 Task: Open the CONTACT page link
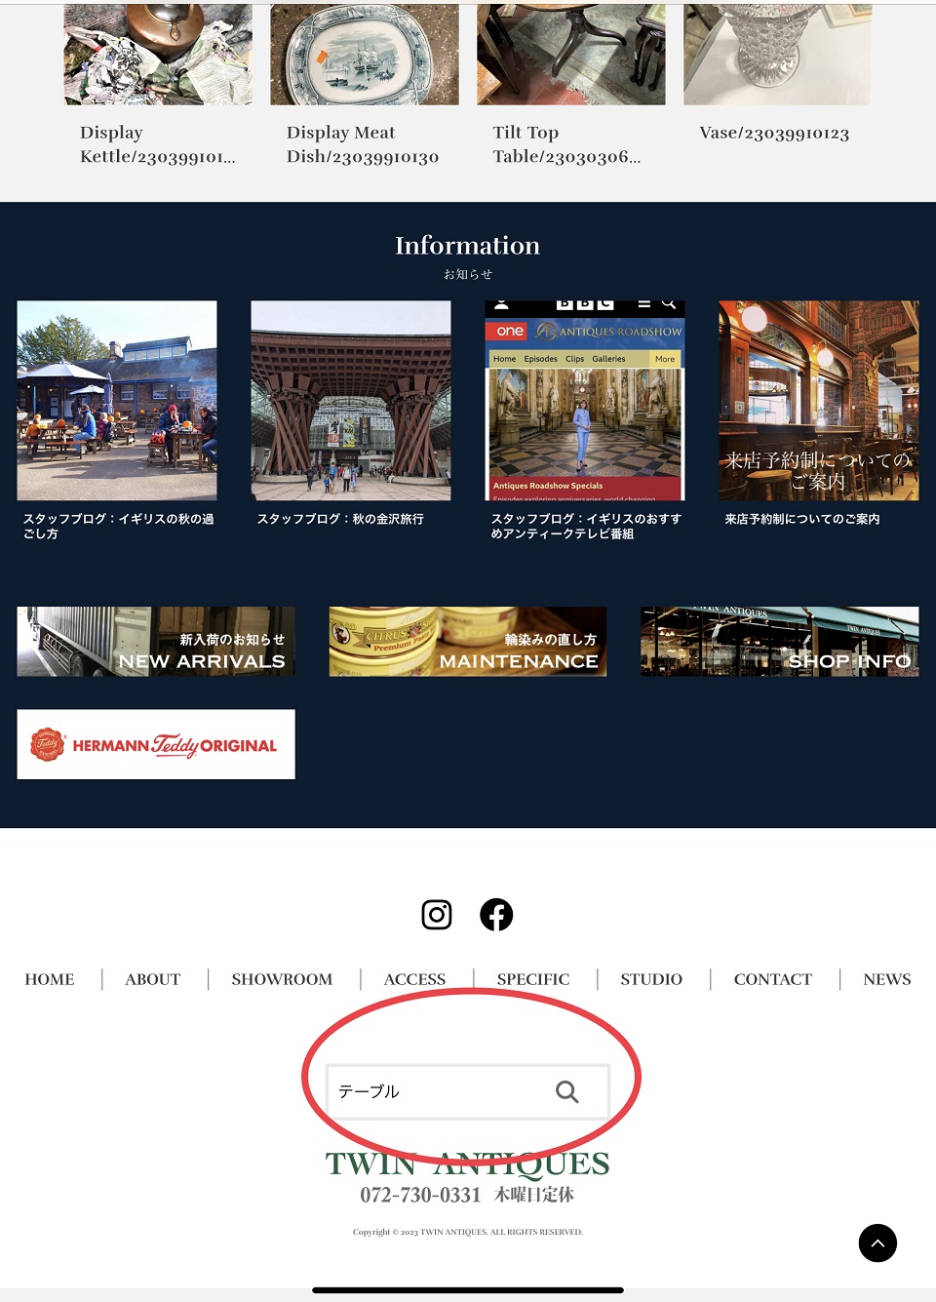[x=772, y=979]
